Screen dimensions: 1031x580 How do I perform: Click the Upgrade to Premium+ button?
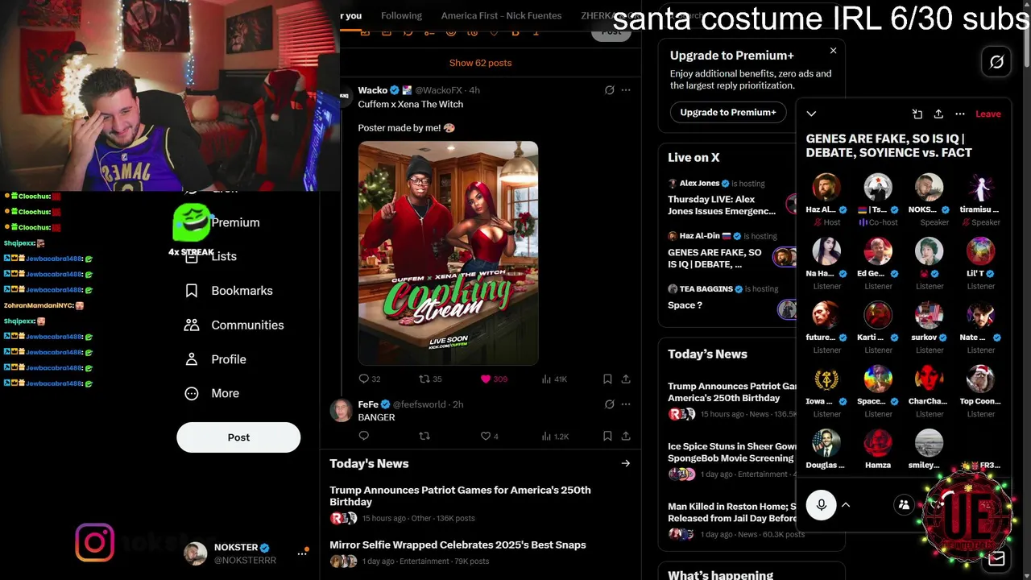(x=728, y=112)
